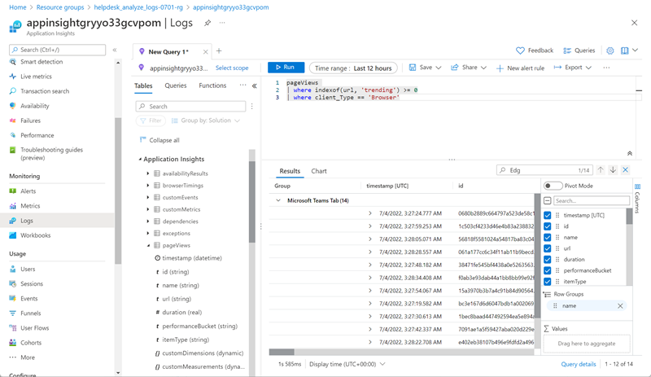
Task: Open Alerts under Monitoring
Action: (x=28, y=191)
